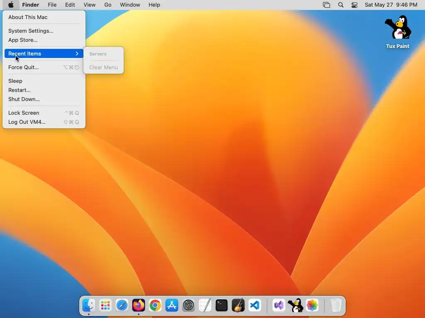425x318 pixels.
Task: Click the date and time clock
Action: [391, 5]
